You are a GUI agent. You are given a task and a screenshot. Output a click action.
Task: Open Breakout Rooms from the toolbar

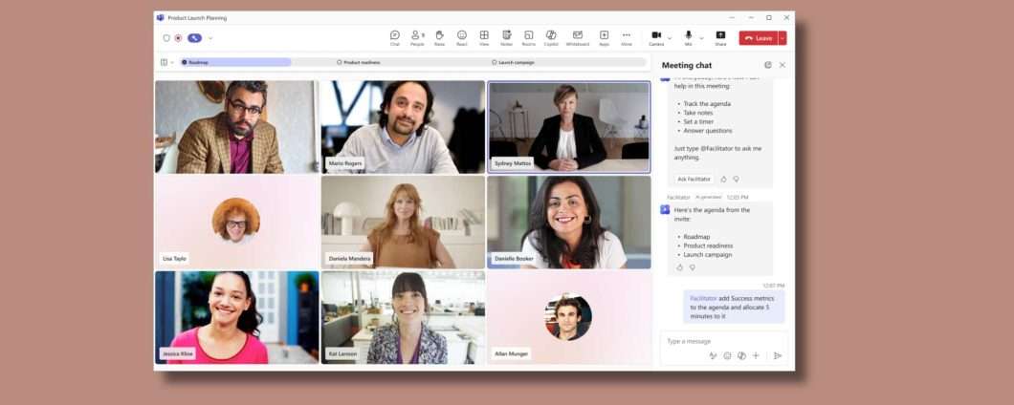(x=528, y=37)
